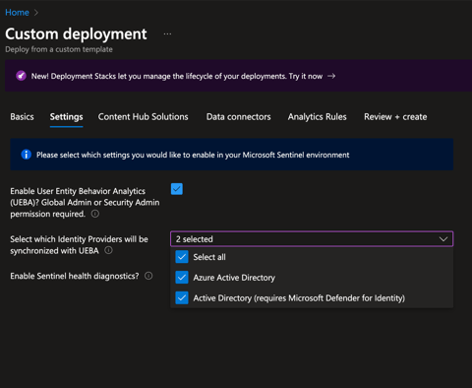Click the breadcrumb chevron after Home
The height and width of the screenshot is (388, 472).
pyautogui.click(x=36, y=13)
